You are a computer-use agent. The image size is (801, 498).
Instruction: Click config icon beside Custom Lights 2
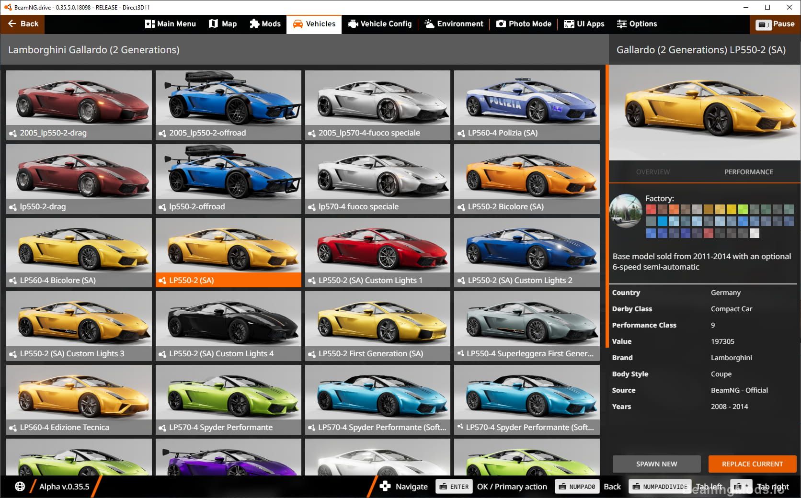pos(461,281)
